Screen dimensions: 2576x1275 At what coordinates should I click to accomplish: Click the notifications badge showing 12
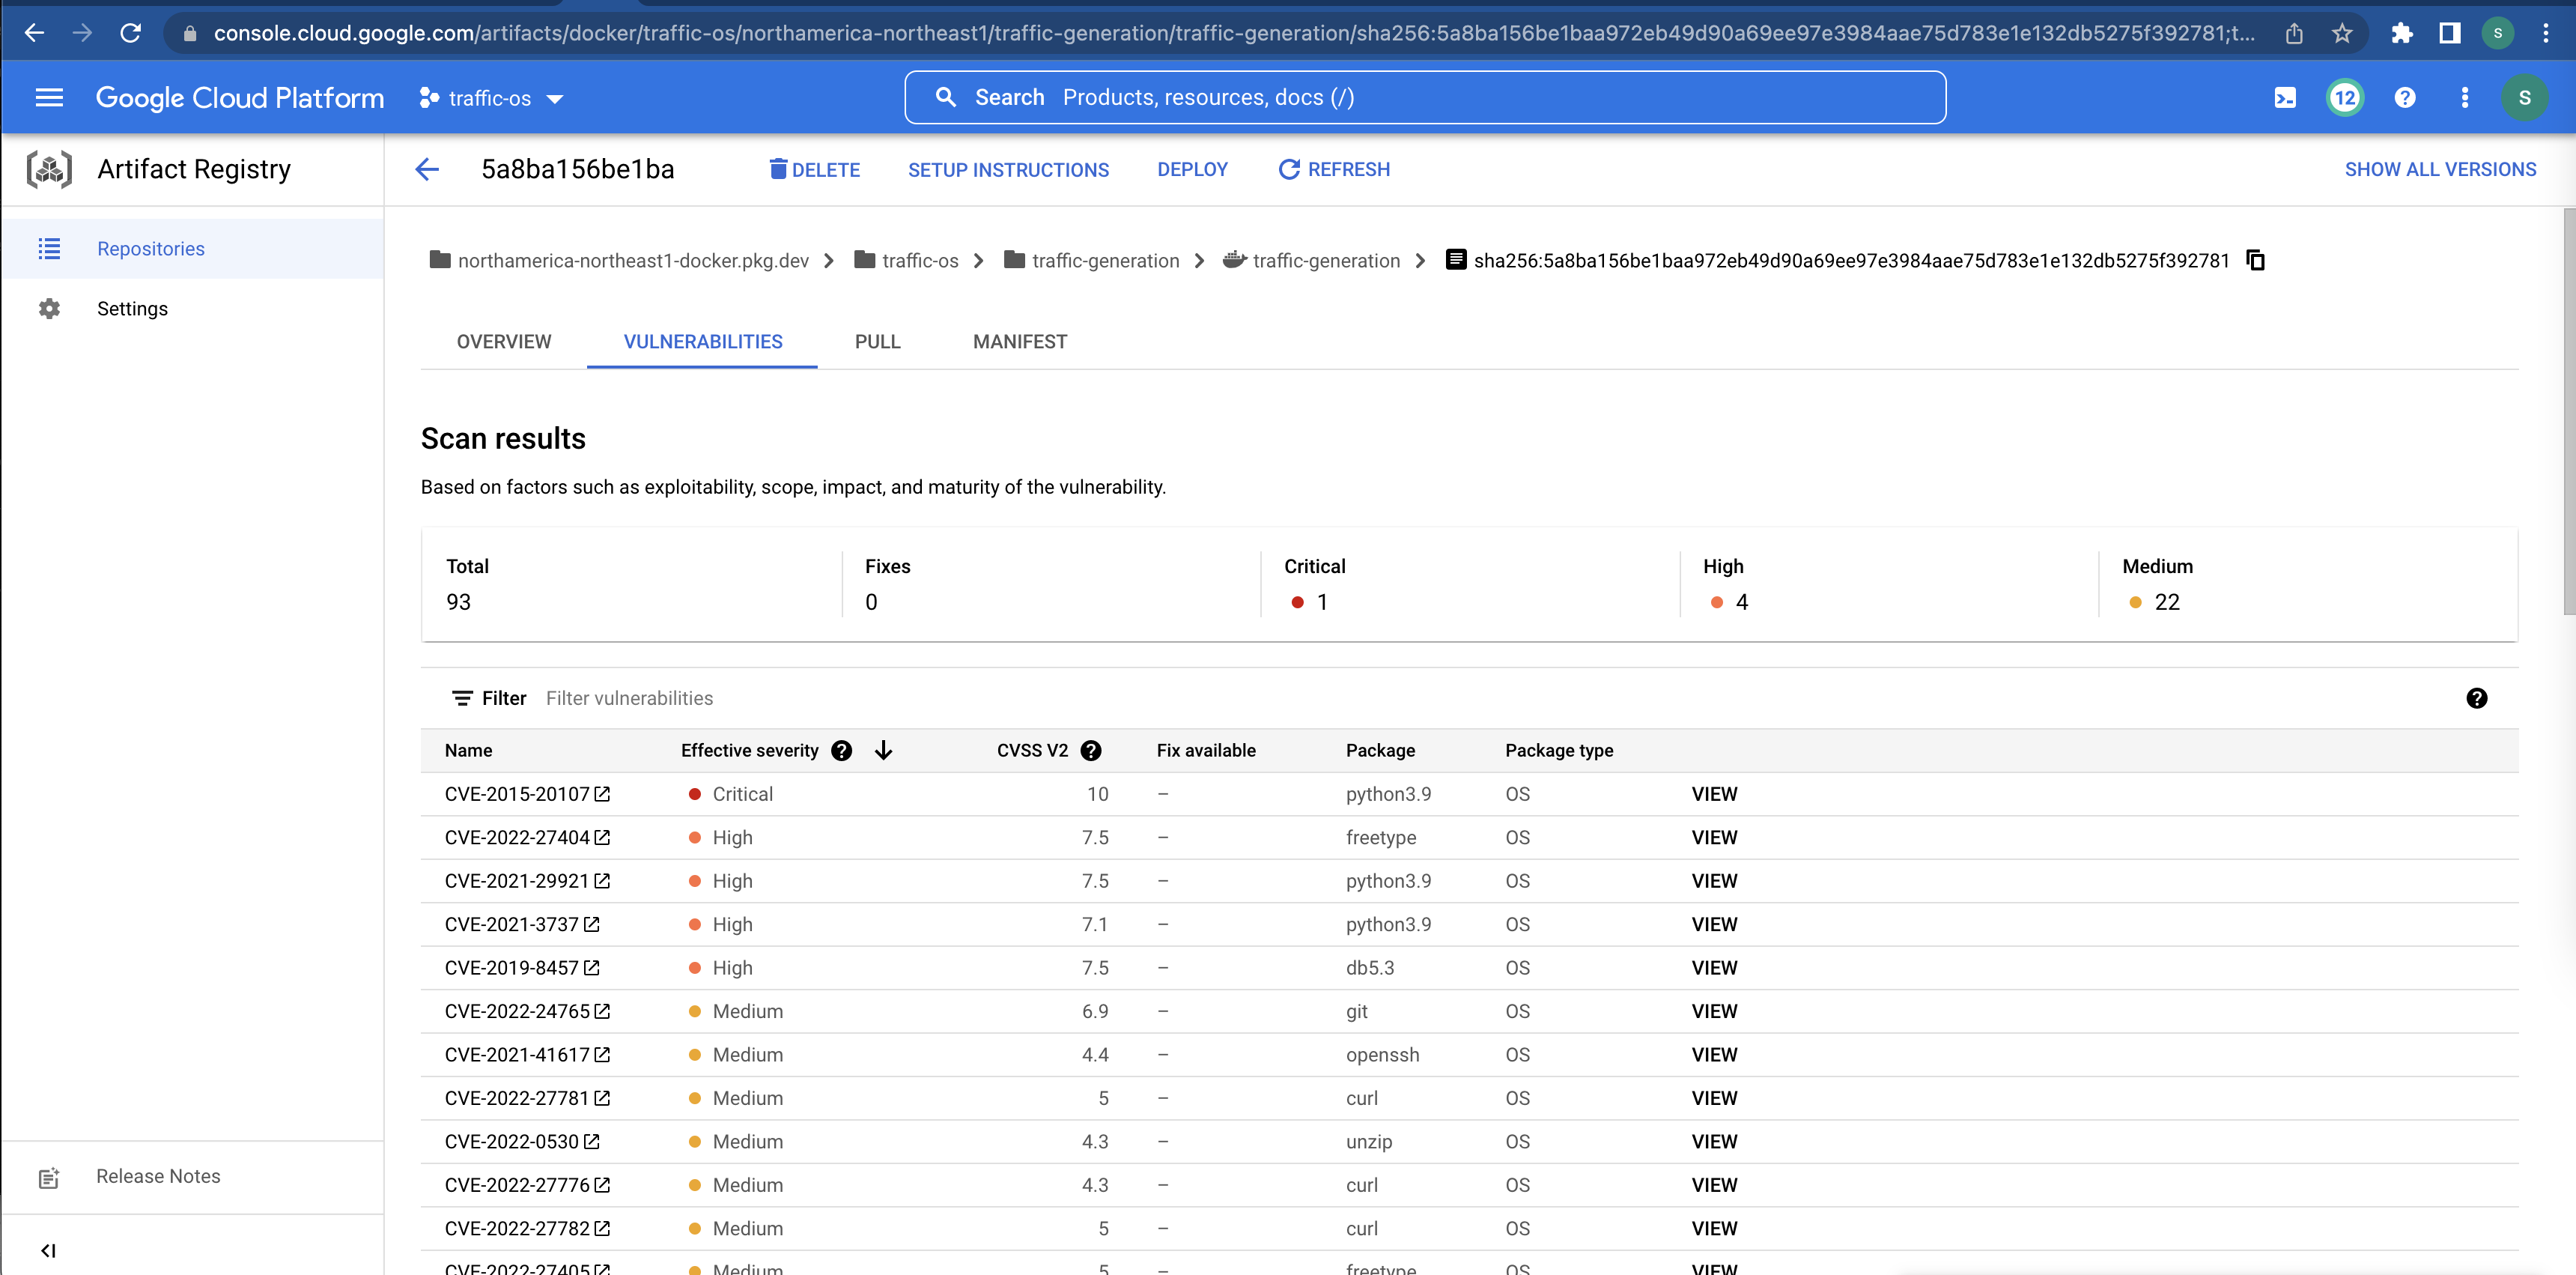2344,98
